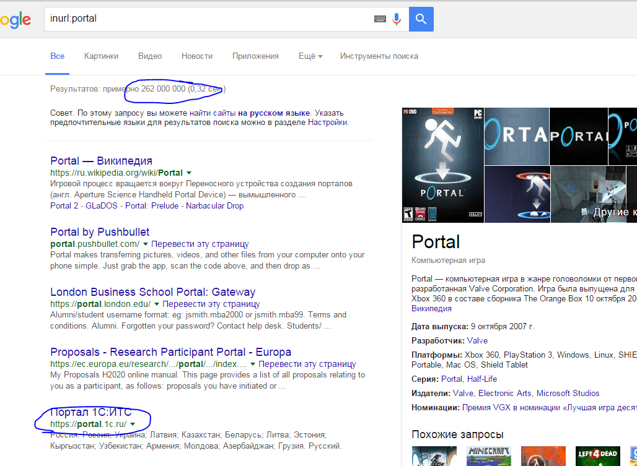The height and width of the screenshot is (466, 637).
Task: Open the Portal series link
Action: click(x=452, y=379)
